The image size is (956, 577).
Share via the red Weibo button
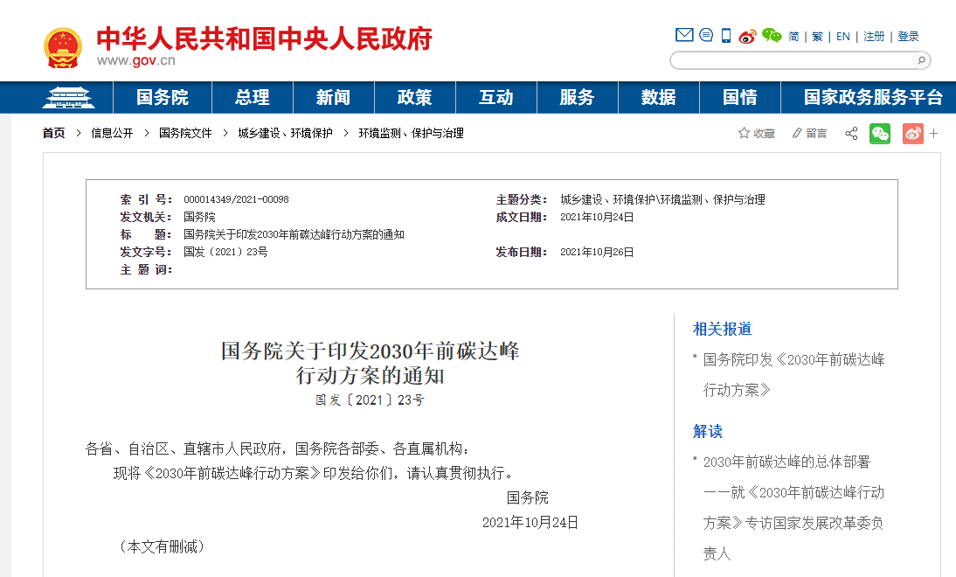[912, 134]
